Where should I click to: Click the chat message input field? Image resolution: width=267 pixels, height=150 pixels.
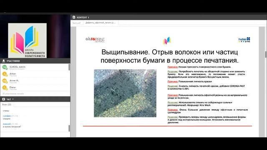pos(35,135)
